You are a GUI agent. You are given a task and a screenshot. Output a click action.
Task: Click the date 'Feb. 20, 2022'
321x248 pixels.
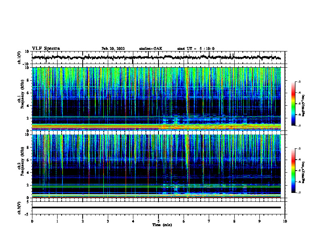click(x=113, y=49)
